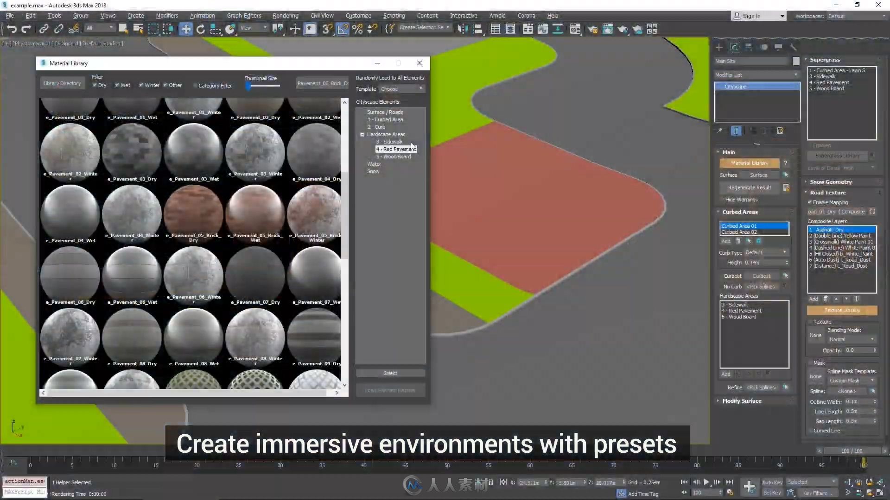Click the Go to Start playback icon

tap(684, 482)
